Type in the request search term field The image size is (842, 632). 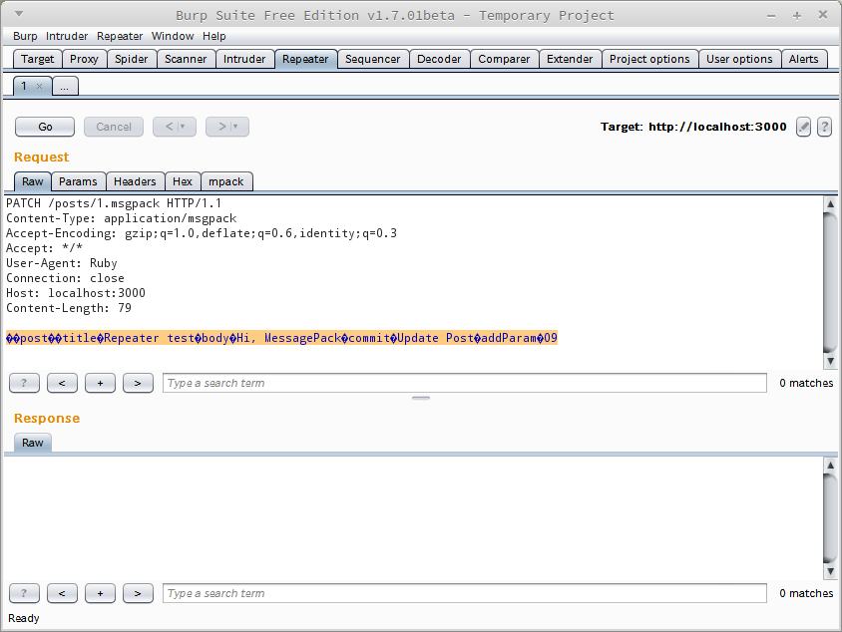[x=465, y=383]
